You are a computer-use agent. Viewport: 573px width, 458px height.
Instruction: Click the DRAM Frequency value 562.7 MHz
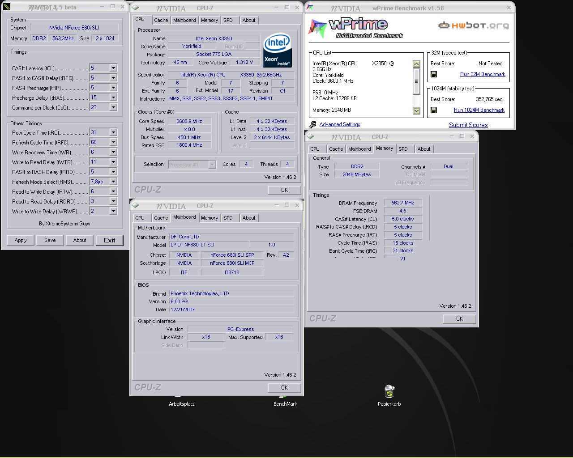click(x=403, y=203)
